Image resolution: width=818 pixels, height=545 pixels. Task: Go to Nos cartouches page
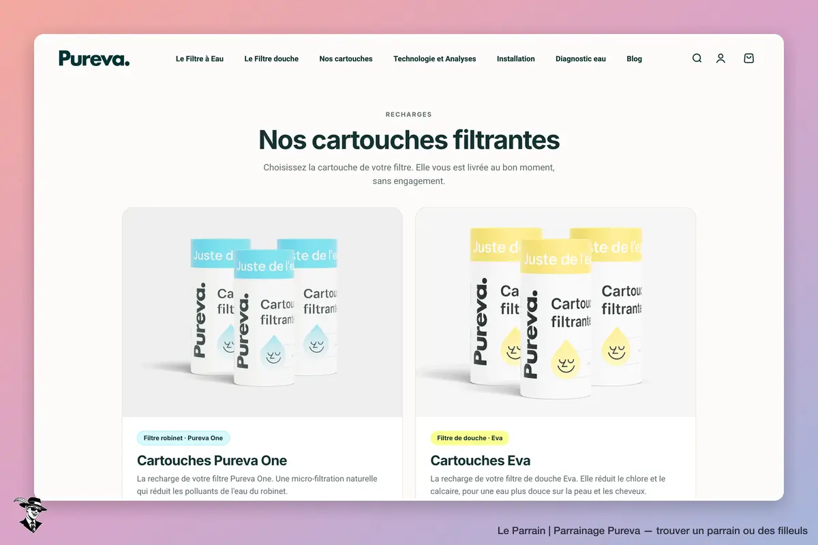(x=346, y=59)
